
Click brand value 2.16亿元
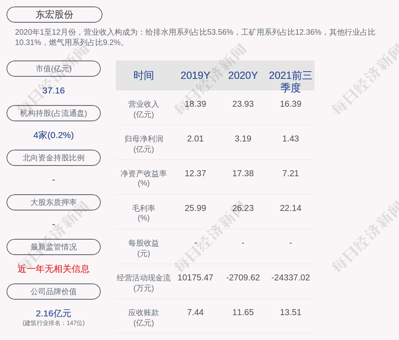click(54, 313)
